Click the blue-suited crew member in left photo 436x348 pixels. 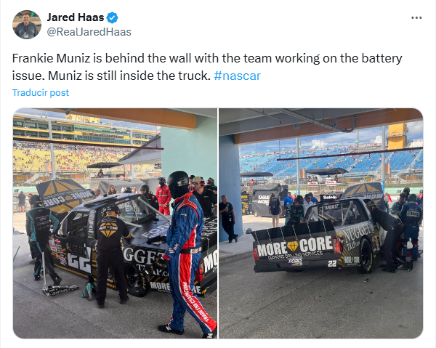[x=185, y=251]
